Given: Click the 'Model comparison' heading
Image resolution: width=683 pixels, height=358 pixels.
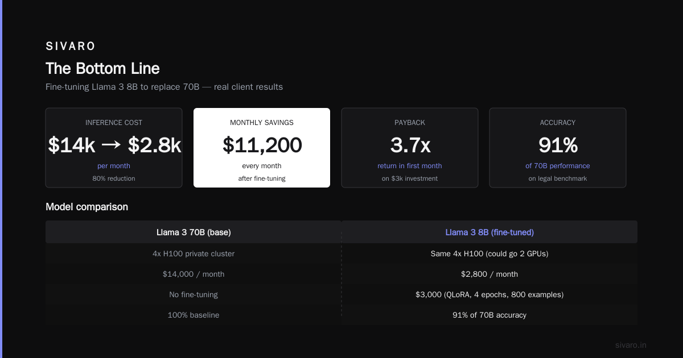Looking at the screenshot, I should [x=87, y=207].
